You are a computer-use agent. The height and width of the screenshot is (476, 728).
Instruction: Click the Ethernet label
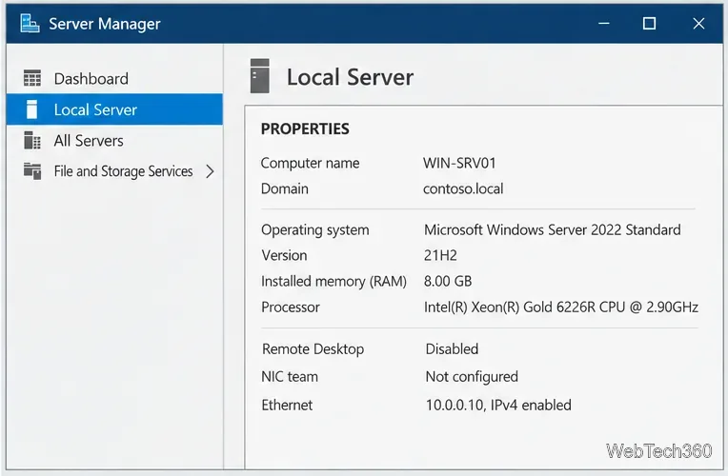[287, 405]
